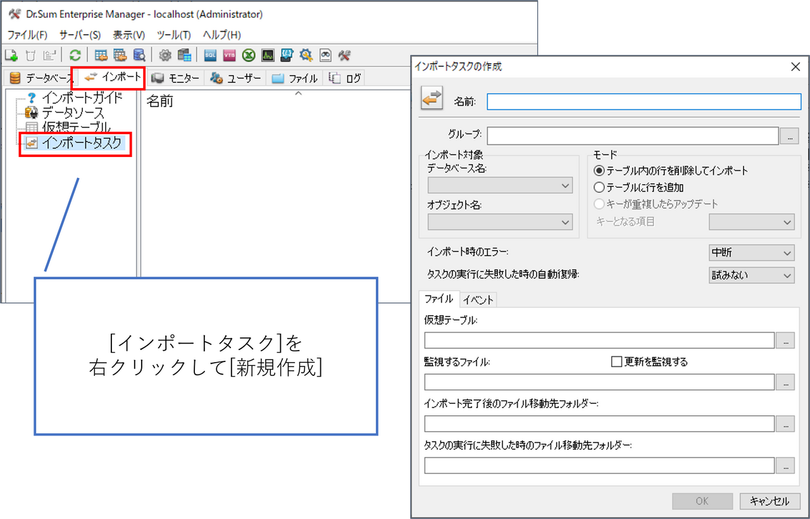This screenshot has height=519, width=810.
Task: Click the green refresh toolbar icon
Action: 75,55
